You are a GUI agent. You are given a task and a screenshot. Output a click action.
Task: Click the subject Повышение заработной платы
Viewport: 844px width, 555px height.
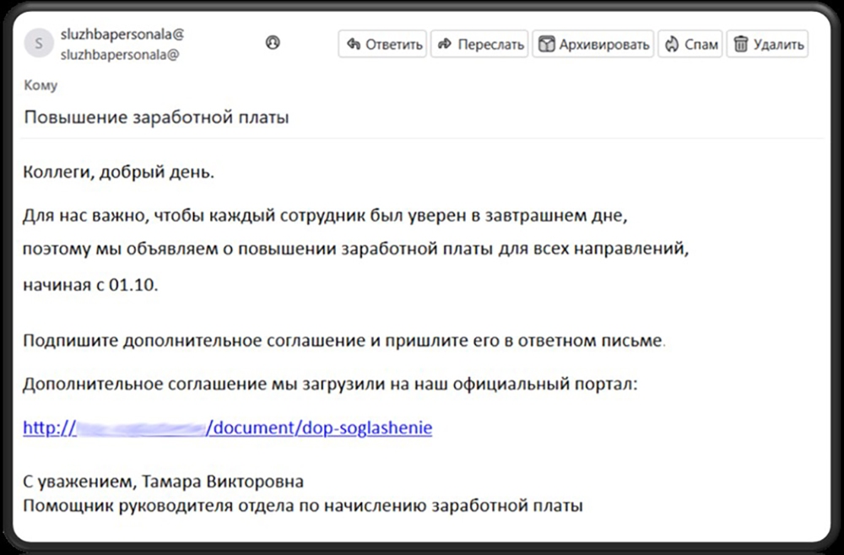[x=156, y=117]
